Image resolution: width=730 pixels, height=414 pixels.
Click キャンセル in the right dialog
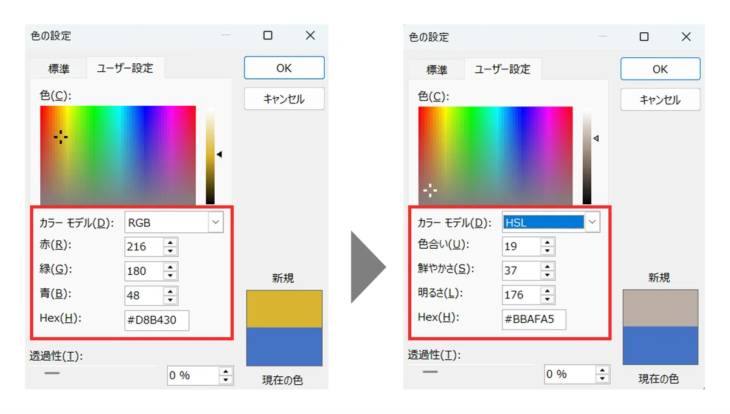(x=660, y=100)
